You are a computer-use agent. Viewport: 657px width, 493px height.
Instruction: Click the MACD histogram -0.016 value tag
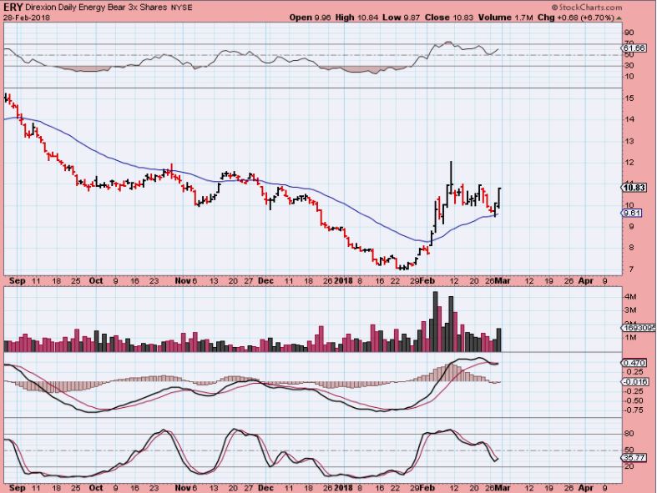635,381
